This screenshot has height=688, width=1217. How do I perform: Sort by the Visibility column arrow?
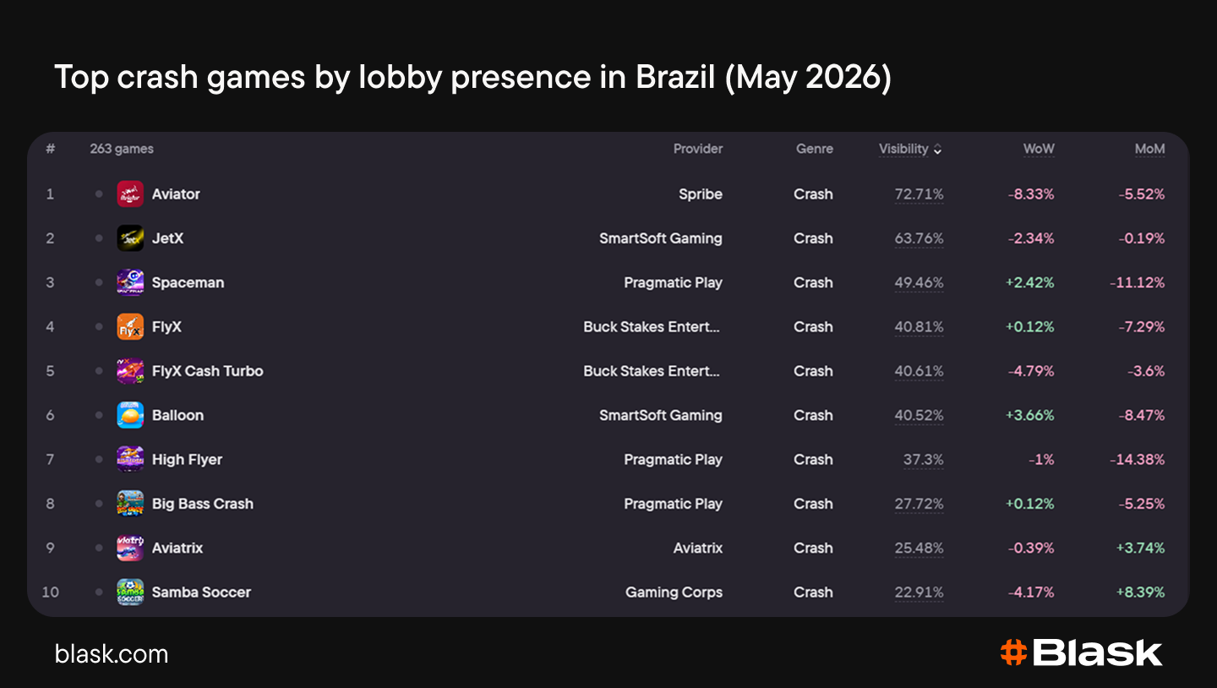937,150
